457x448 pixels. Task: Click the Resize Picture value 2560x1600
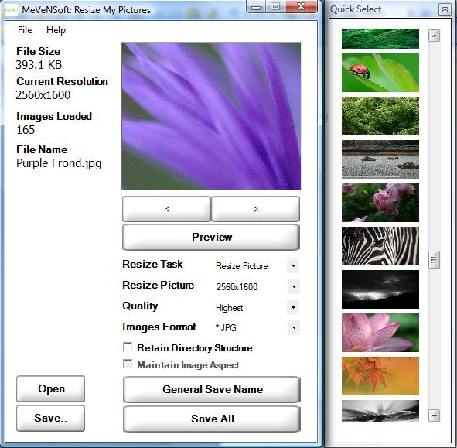click(x=237, y=287)
